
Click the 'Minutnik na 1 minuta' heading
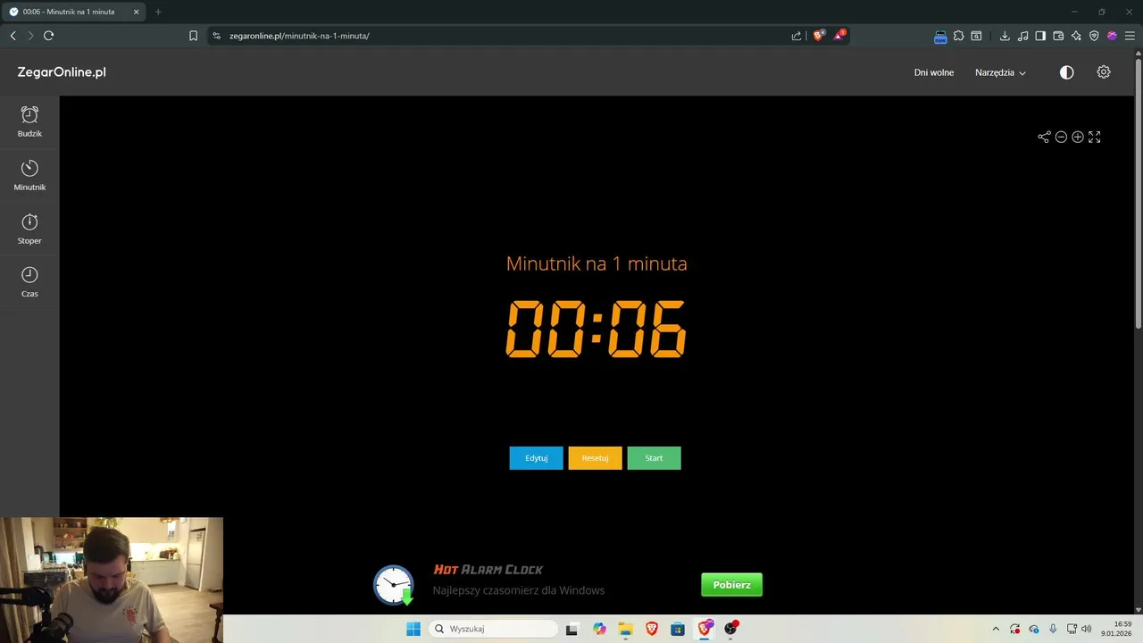click(597, 263)
